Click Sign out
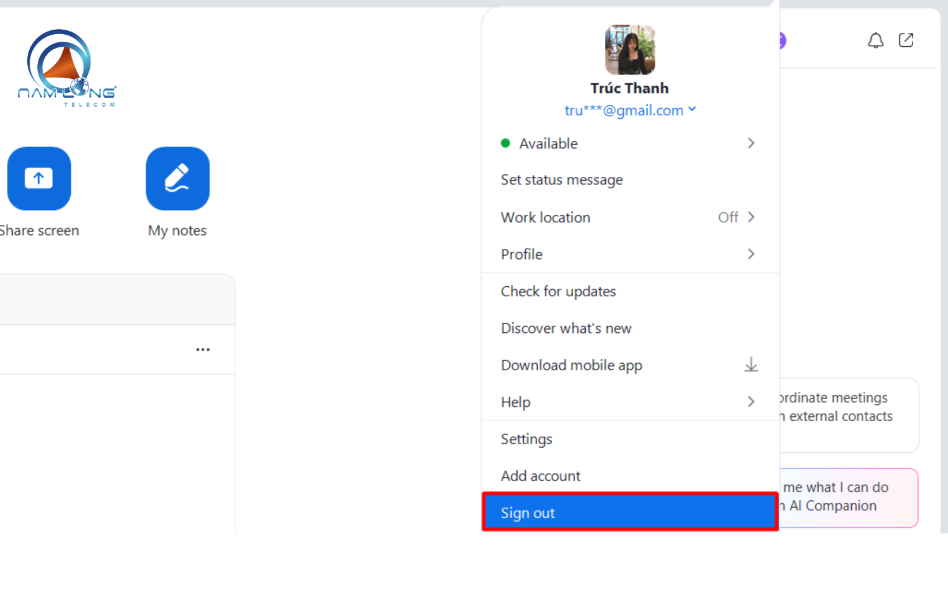 coord(630,512)
